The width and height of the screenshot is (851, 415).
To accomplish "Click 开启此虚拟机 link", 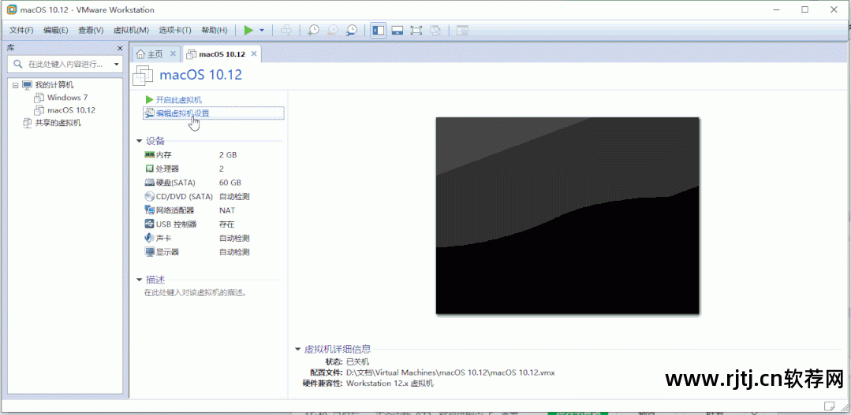I will pos(178,100).
